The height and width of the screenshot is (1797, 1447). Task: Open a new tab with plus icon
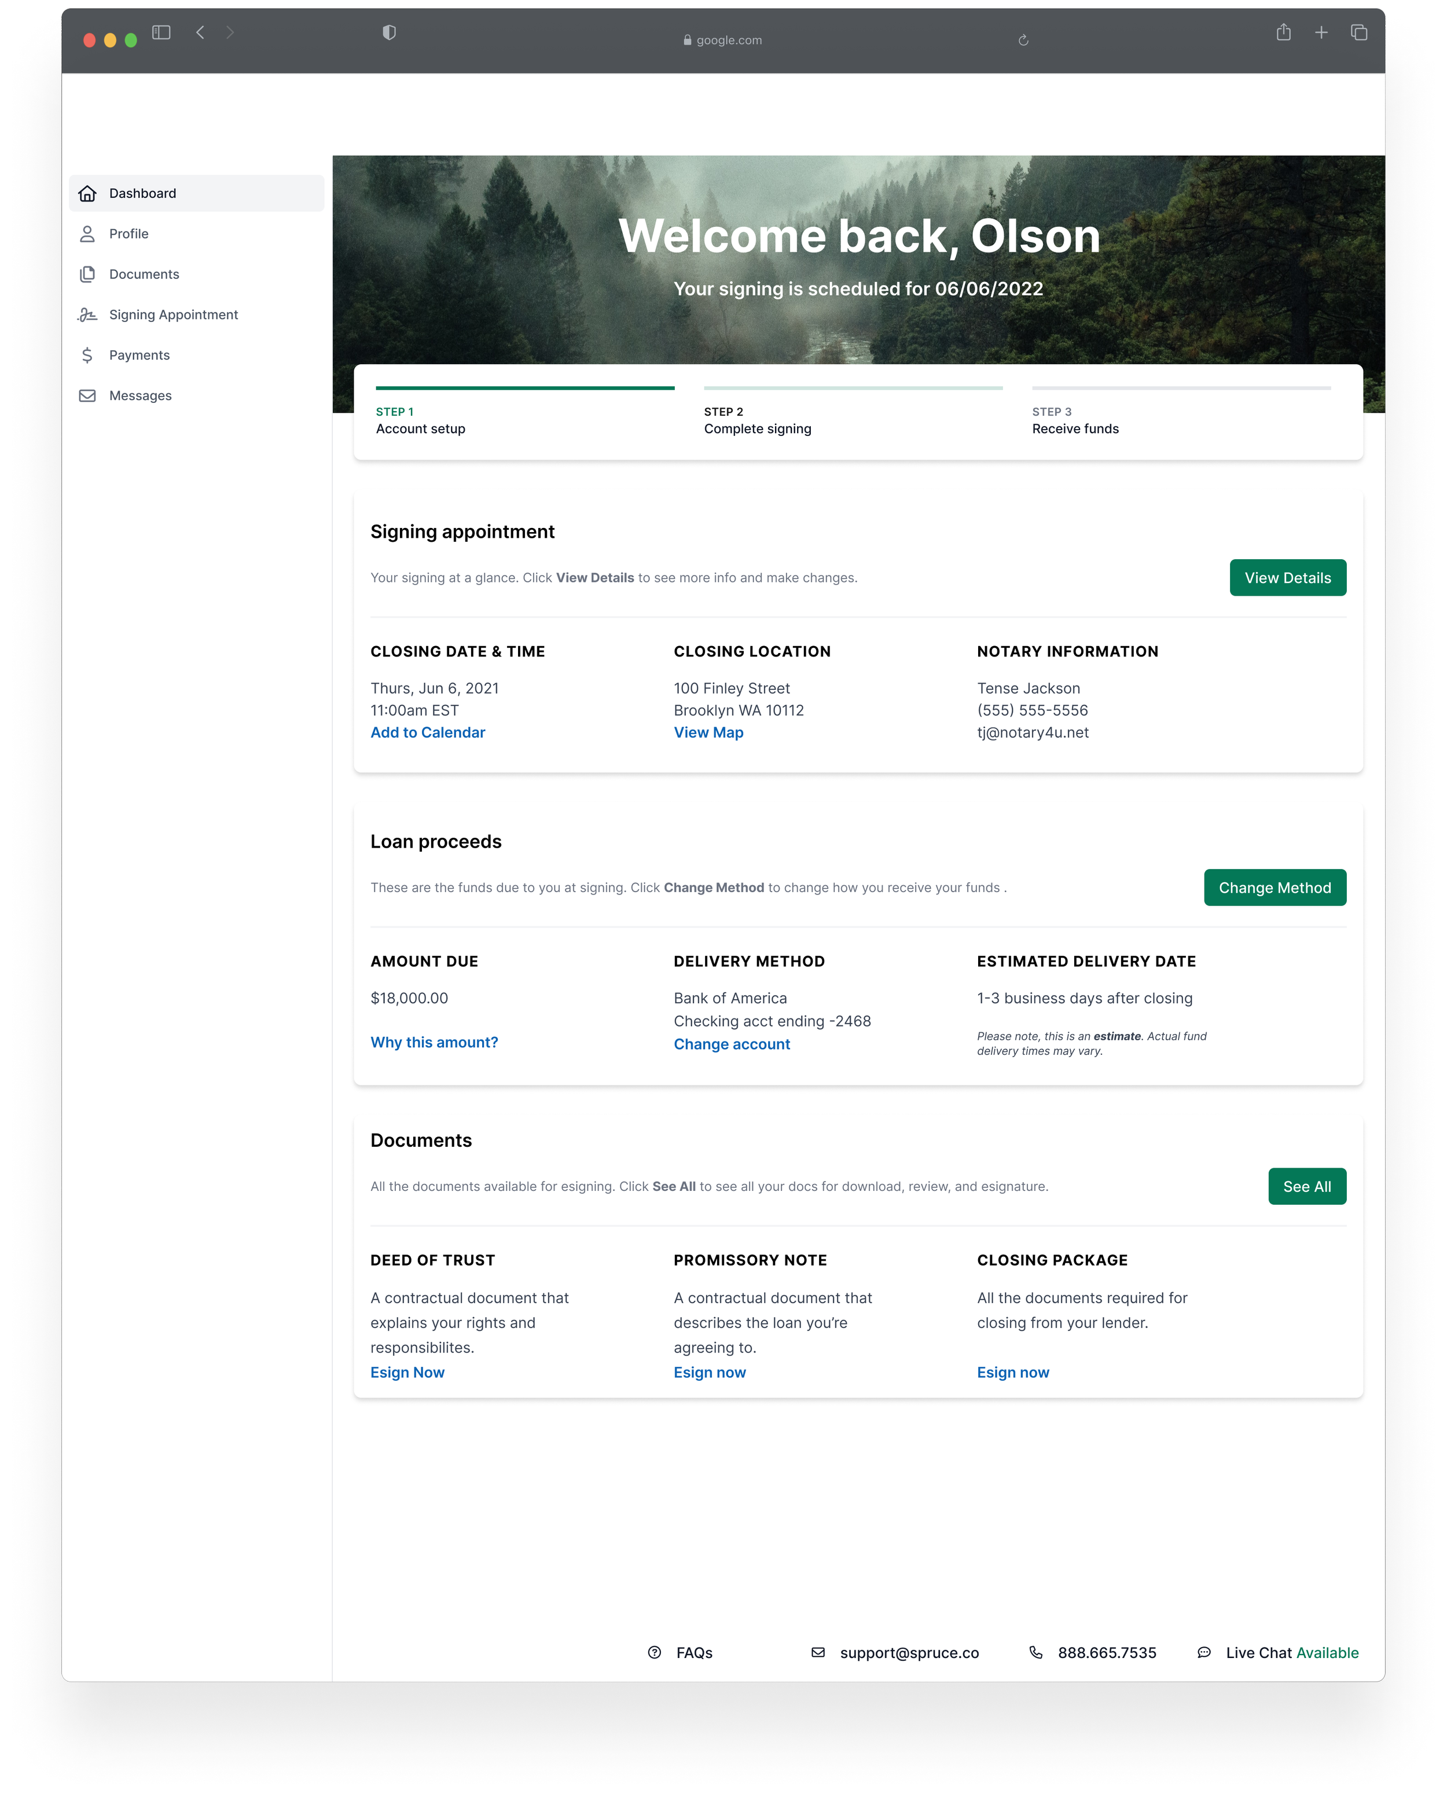[1321, 32]
